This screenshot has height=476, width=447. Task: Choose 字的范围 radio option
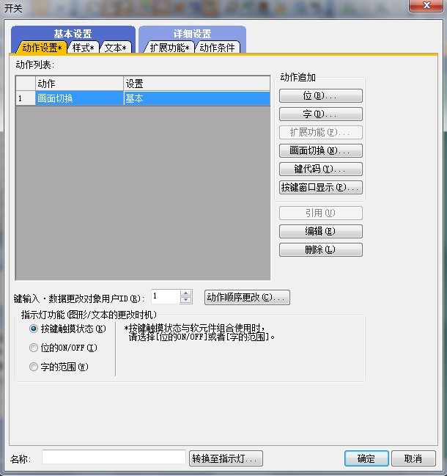[x=34, y=367]
